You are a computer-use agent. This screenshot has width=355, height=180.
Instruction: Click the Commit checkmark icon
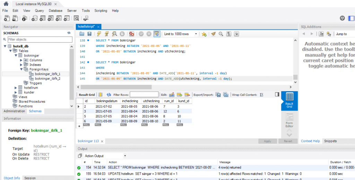pos(141,34)
